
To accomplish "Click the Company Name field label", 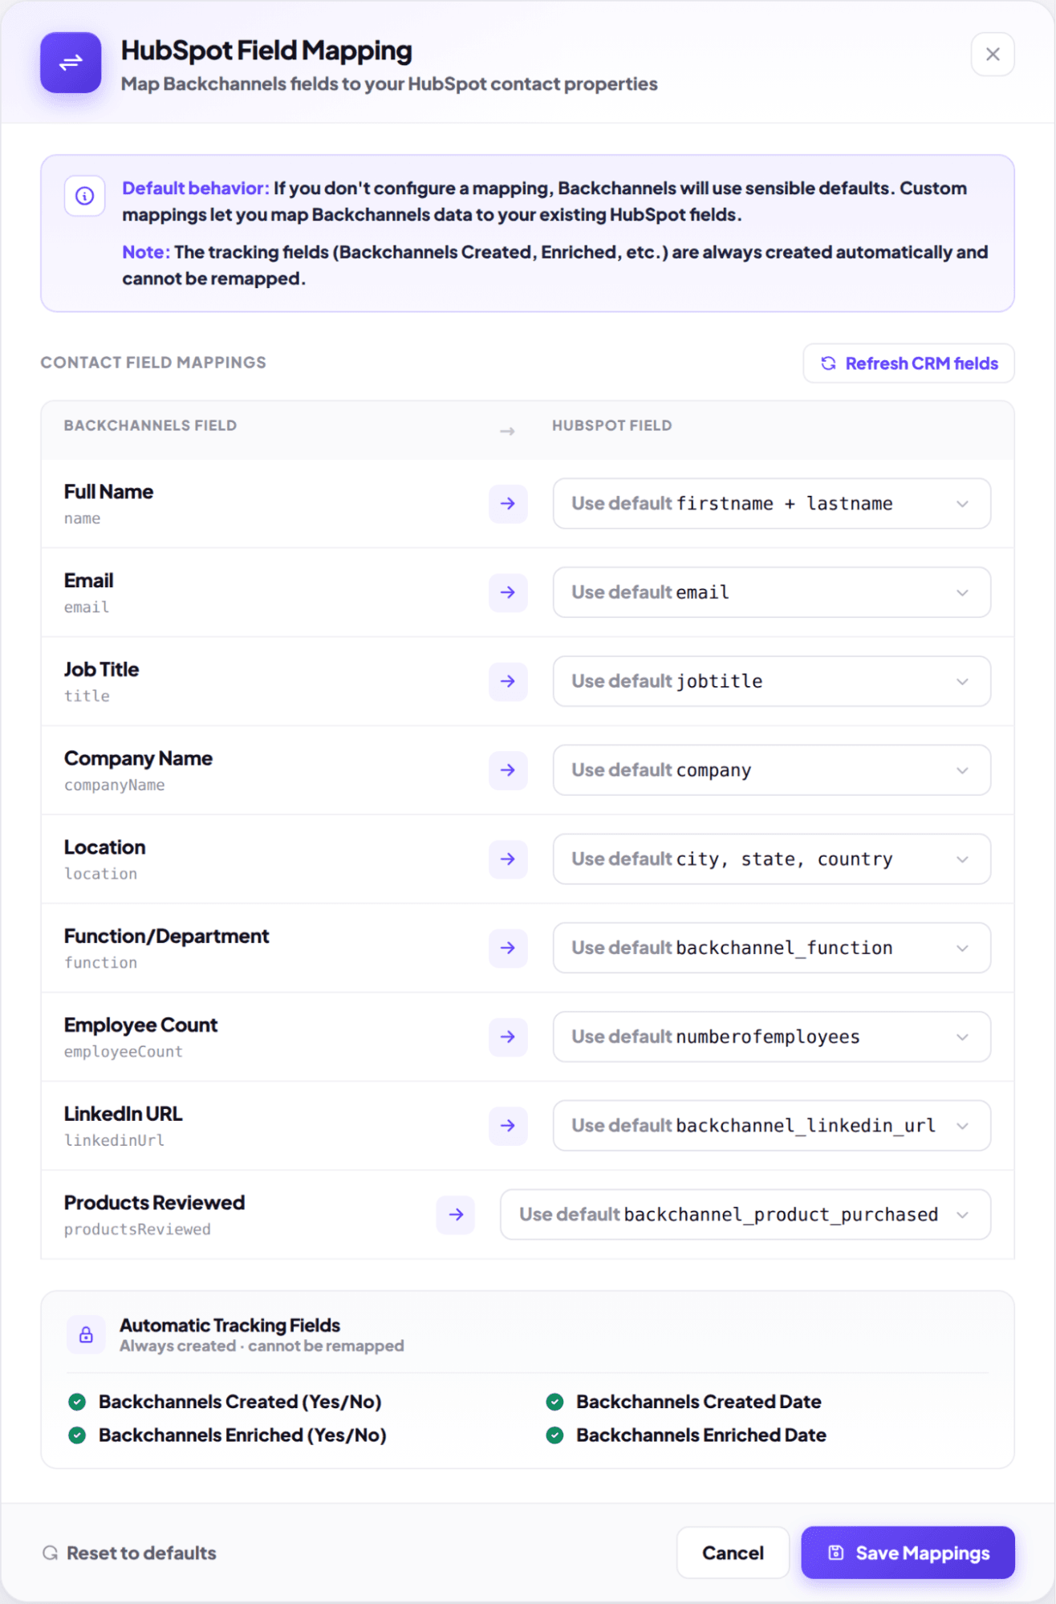I will coord(138,759).
